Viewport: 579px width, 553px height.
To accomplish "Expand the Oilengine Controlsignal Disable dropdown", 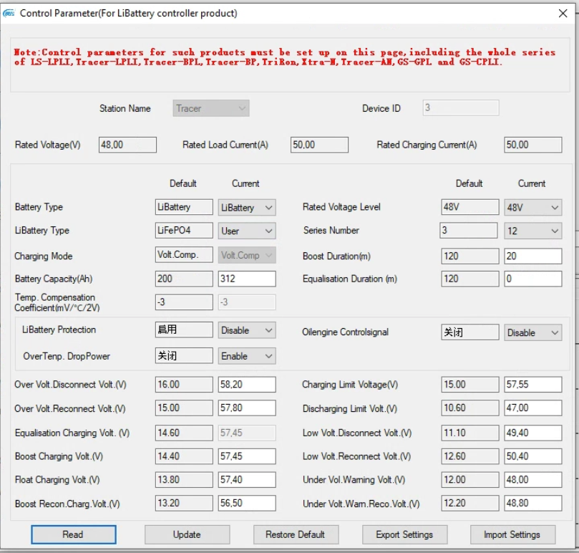I will [x=533, y=332].
